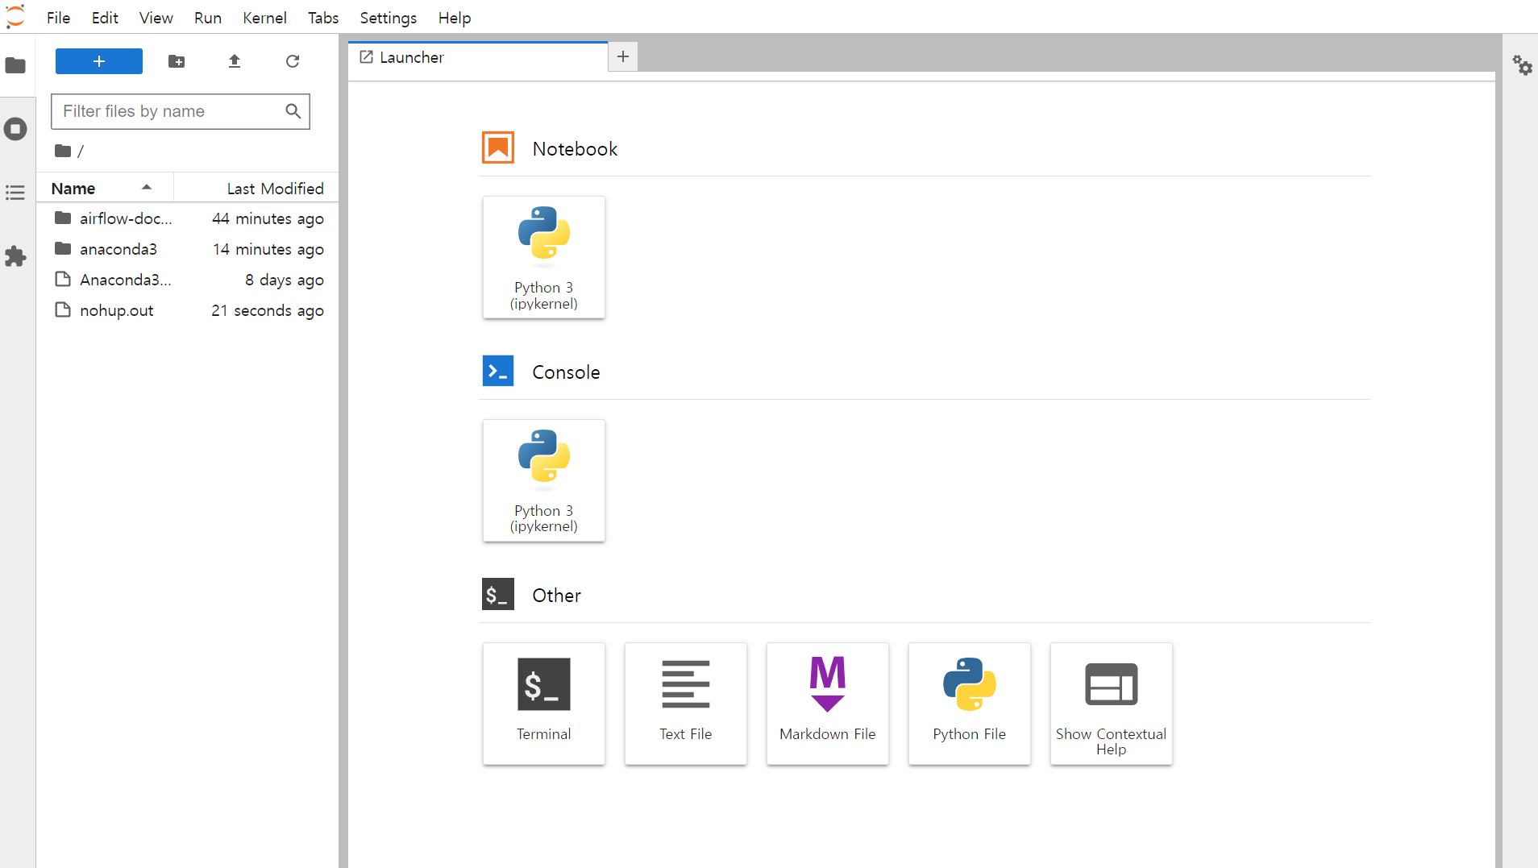Viewport: 1538px width, 868px height.
Task: Select the Launcher tab
Action: coord(478,57)
